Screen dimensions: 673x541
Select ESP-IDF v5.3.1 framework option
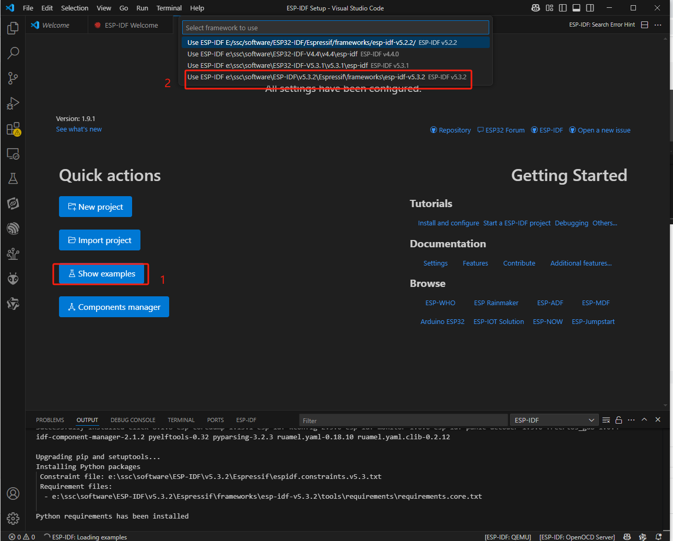click(x=336, y=65)
